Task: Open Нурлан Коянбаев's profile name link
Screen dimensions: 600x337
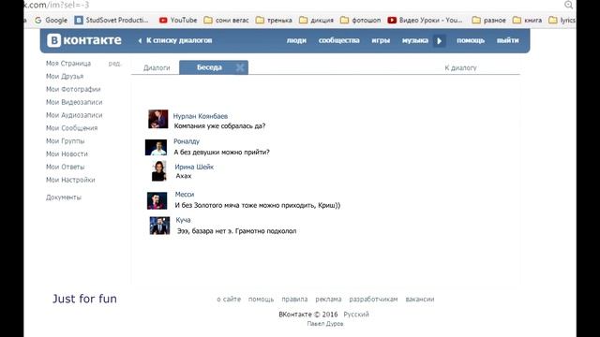Action: coord(201,116)
